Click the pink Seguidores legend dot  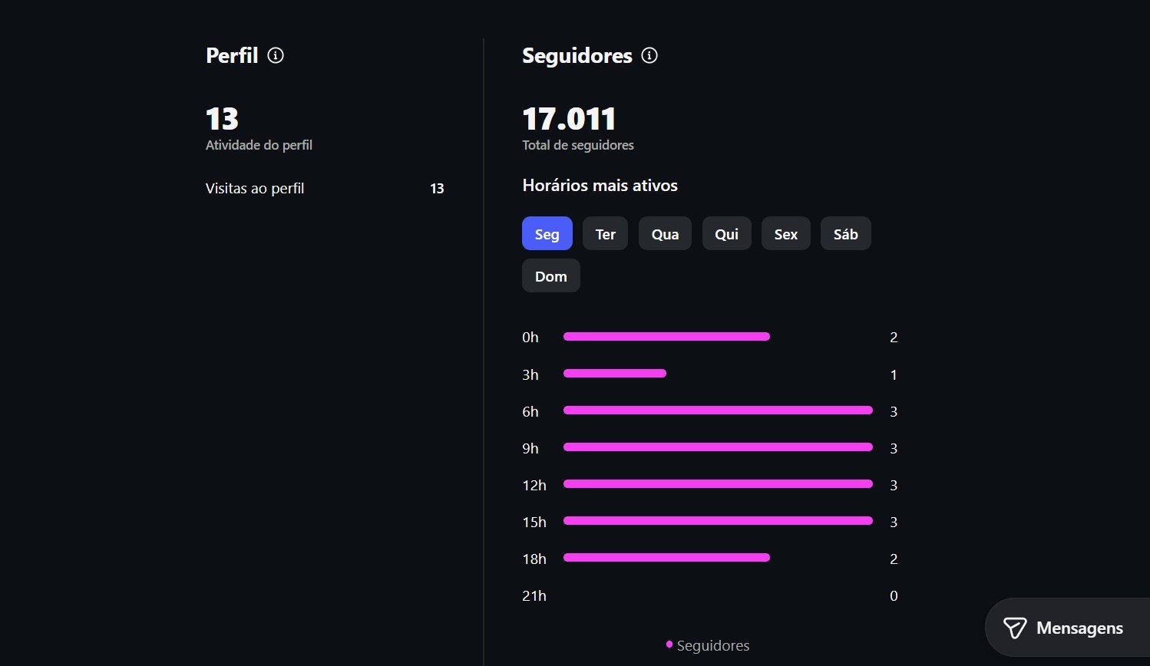[669, 645]
